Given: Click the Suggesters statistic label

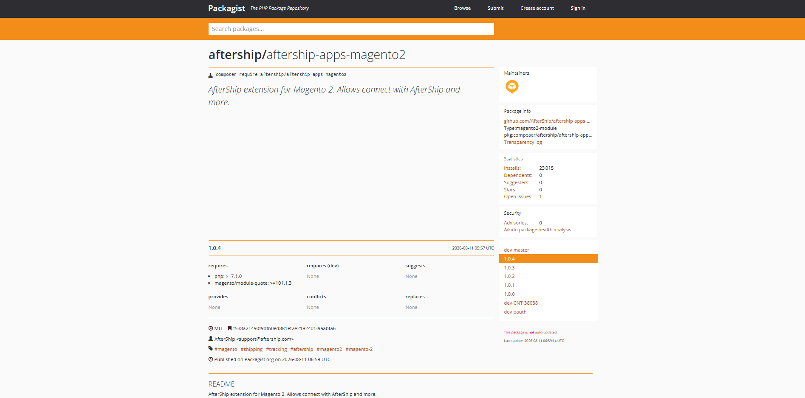Looking at the screenshot, I should tap(517, 182).
